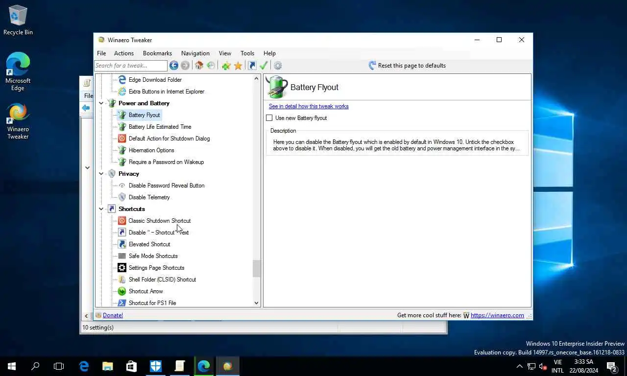Viewport: 627px width, 376px height.
Task: Open the https://winaero.com link
Action: [497, 315]
